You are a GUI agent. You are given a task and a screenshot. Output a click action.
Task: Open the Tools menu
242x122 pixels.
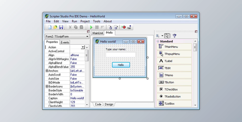tap(96, 21)
